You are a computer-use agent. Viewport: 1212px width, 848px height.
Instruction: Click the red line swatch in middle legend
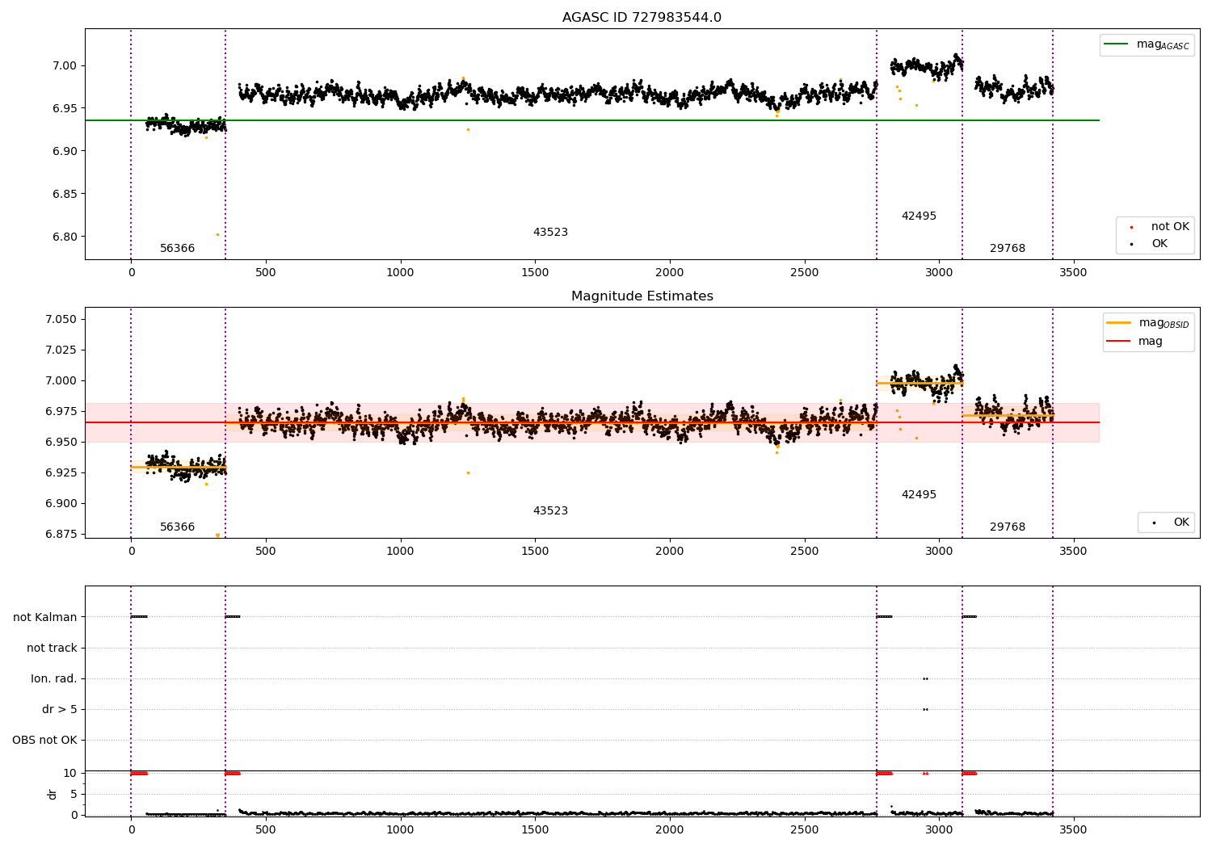[1118, 341]
